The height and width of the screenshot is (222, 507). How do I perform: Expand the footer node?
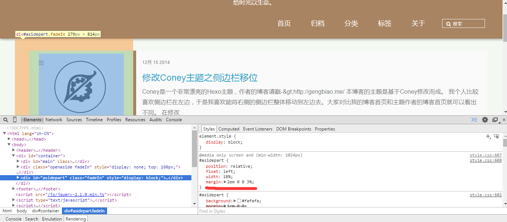click(x=13, y=189)
